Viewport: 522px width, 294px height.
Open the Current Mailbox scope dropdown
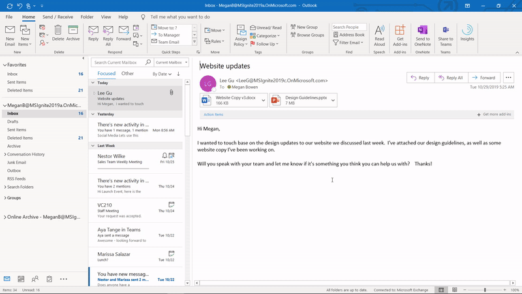click(172, 62)
